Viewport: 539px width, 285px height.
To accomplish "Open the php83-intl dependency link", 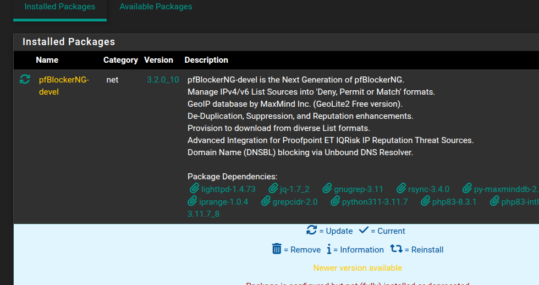I will pyautogui.click(x=520, y=202).
